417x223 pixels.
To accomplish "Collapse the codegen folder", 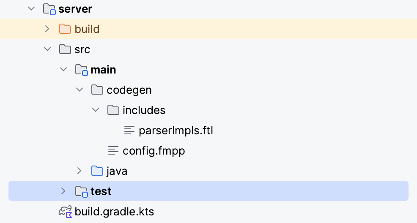I will [80, 90].
